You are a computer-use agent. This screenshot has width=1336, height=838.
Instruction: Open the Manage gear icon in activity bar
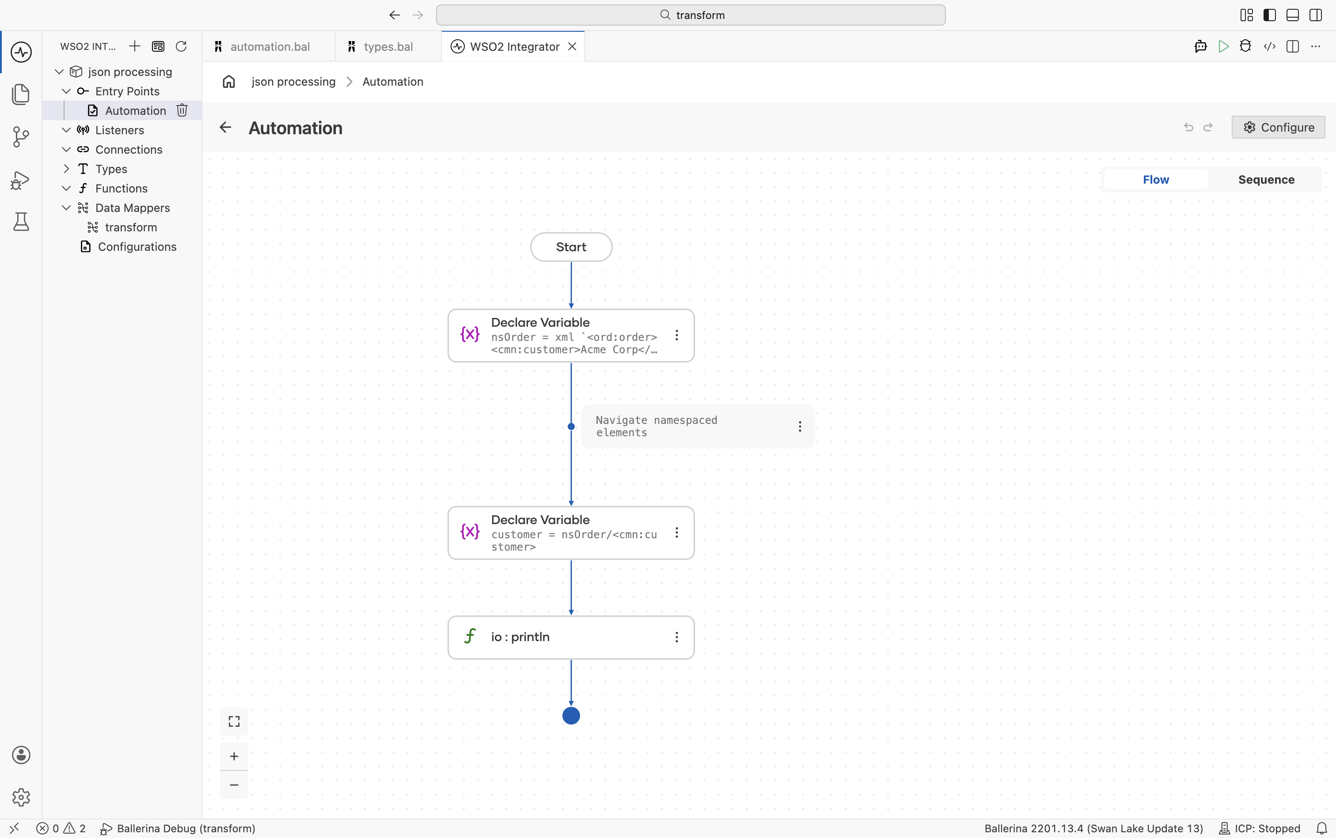pyautogui.click(x=21, y=797)
